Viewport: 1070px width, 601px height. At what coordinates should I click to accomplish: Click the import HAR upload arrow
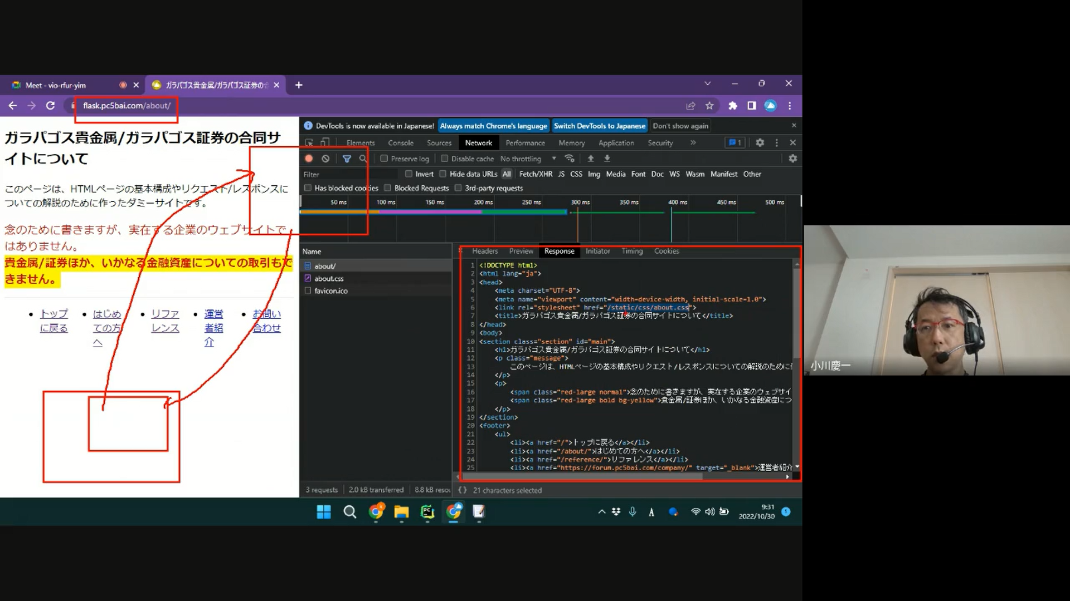[591, 159]
